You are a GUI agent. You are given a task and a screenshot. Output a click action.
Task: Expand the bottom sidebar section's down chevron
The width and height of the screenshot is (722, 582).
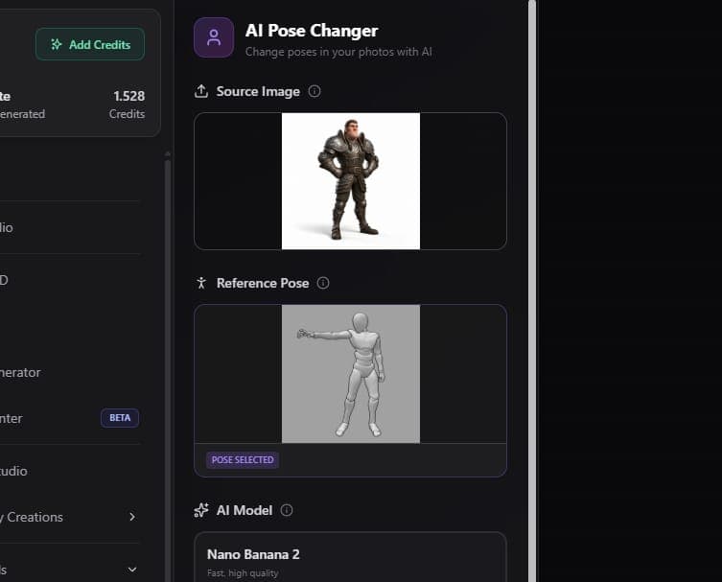pyautogui.click(x=132, y=570)
